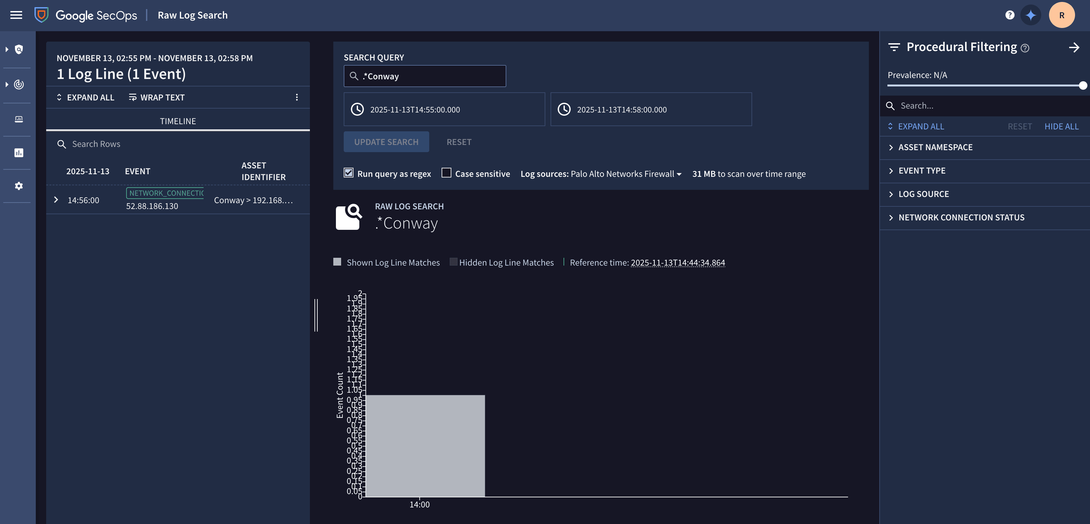This screenshot has height=524, width=1090.
Task: Disable Run query as regex
Action: tap(348, 173)
